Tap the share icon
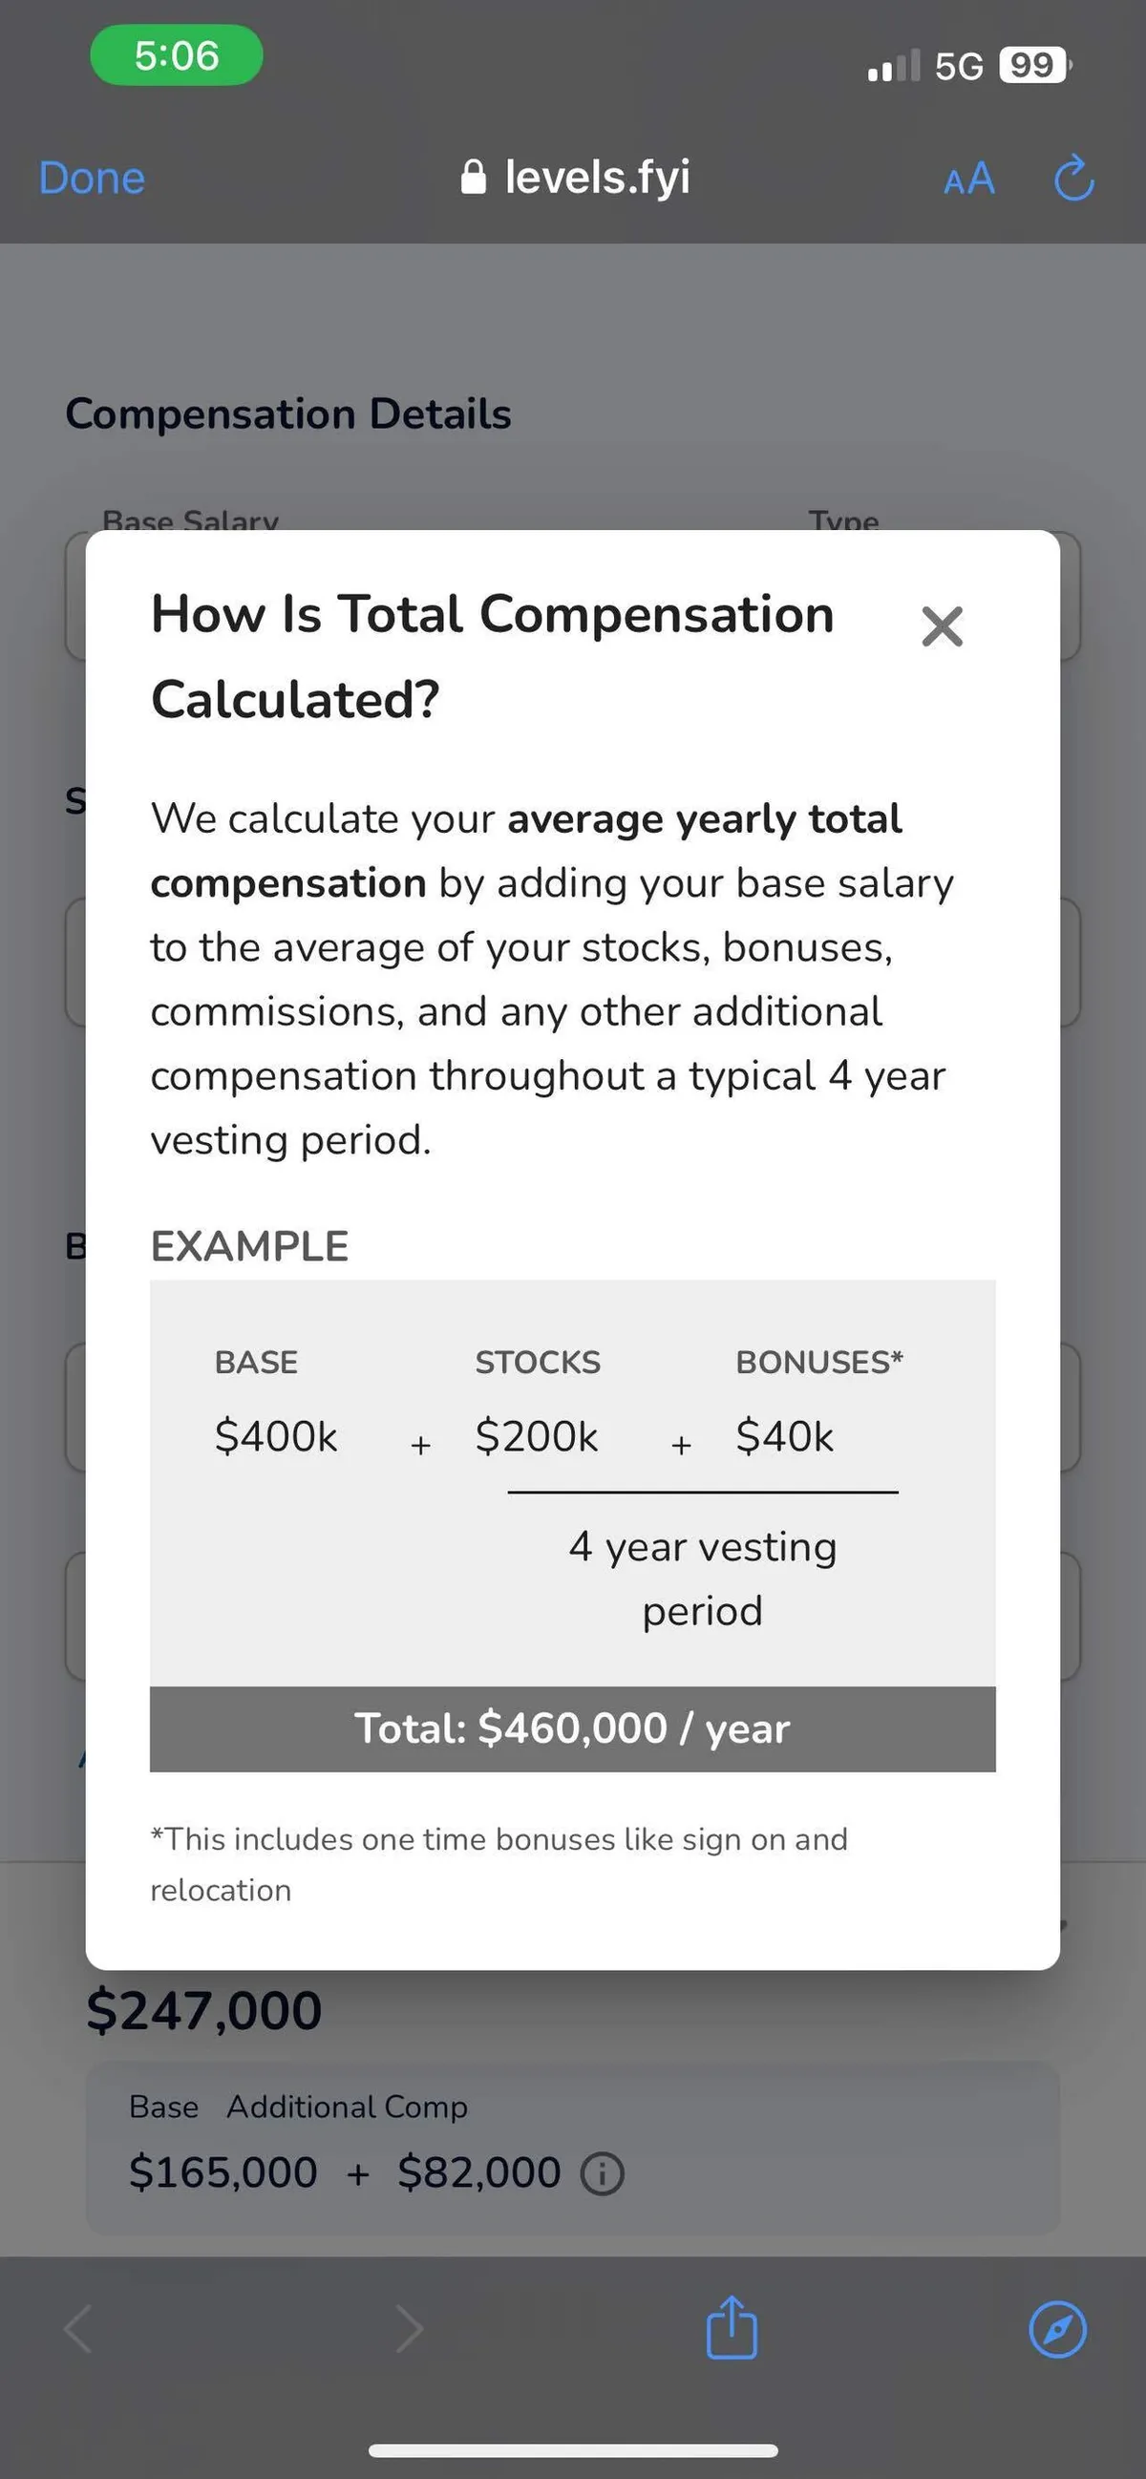 click(x=732, y=2328)
